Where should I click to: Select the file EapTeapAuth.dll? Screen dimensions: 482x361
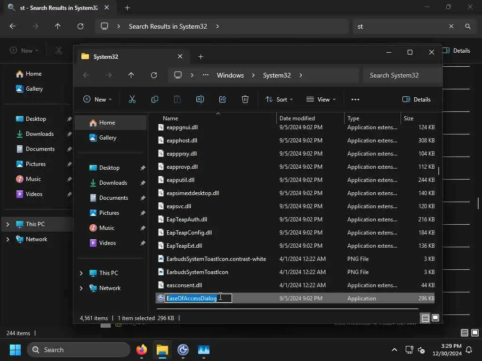tap(295, 219)
